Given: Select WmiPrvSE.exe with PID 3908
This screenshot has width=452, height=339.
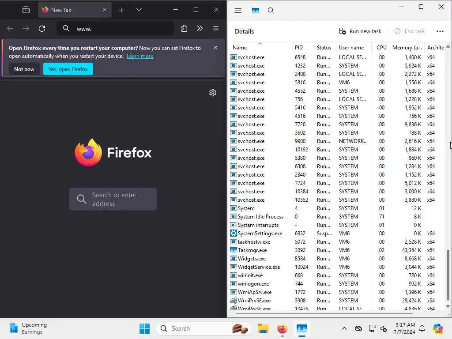Looking at the screenshot, I should pos(337,300).
